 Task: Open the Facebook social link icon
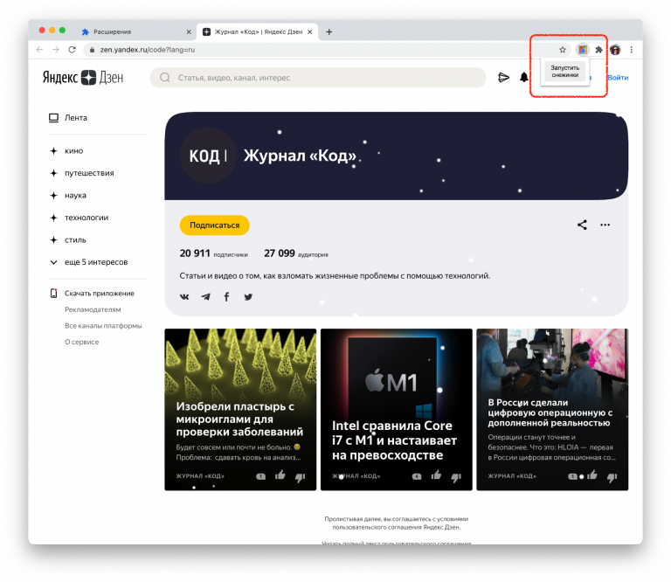click(x=226, y=297)
